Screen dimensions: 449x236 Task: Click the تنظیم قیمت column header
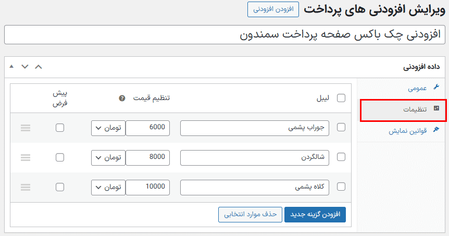click(x=152, y=98)
